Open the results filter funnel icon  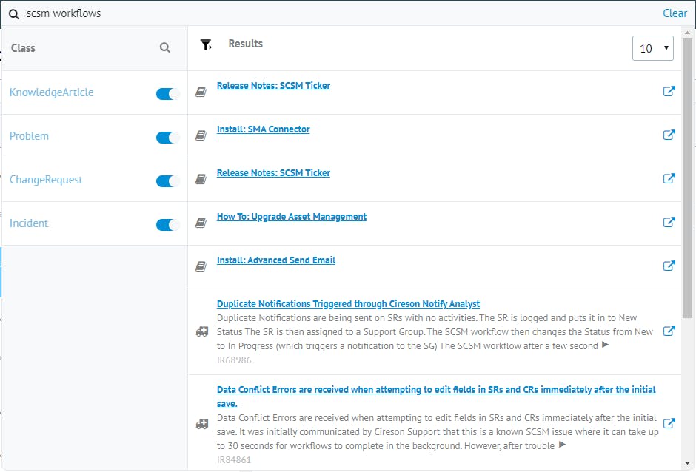pos(206,44)
